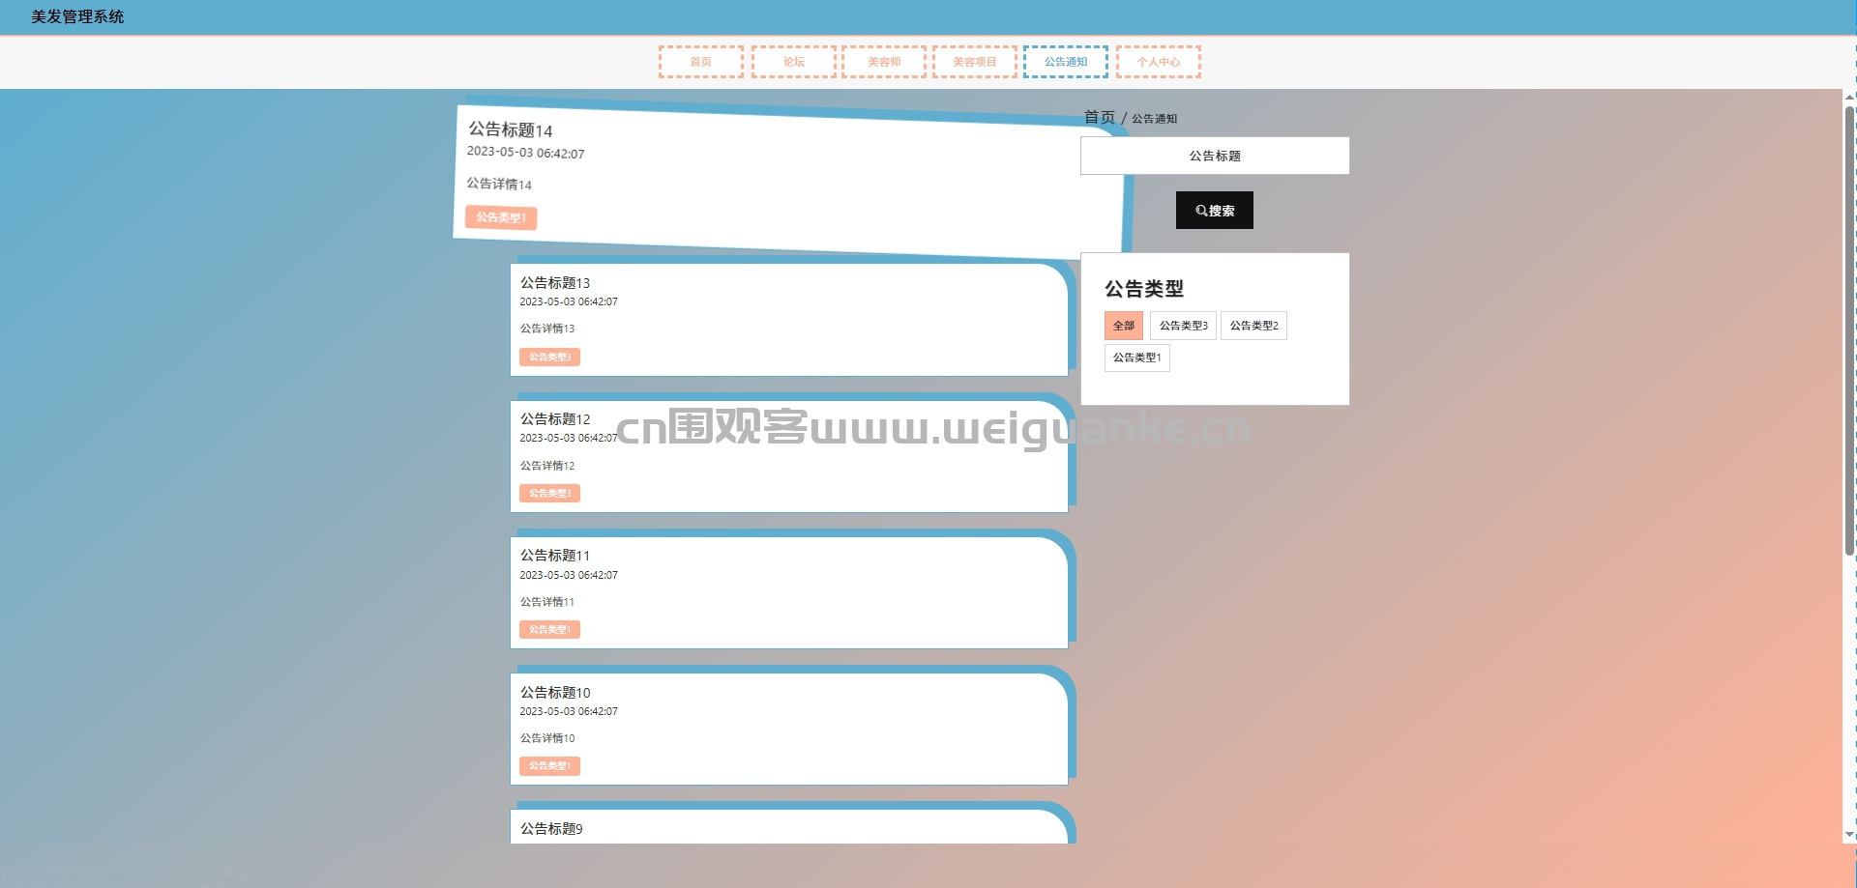Image resolution: width=1857 pixels, height=888 pixels.
Task: Open announcement titled 公告标题11
Action: pos(555,556)
